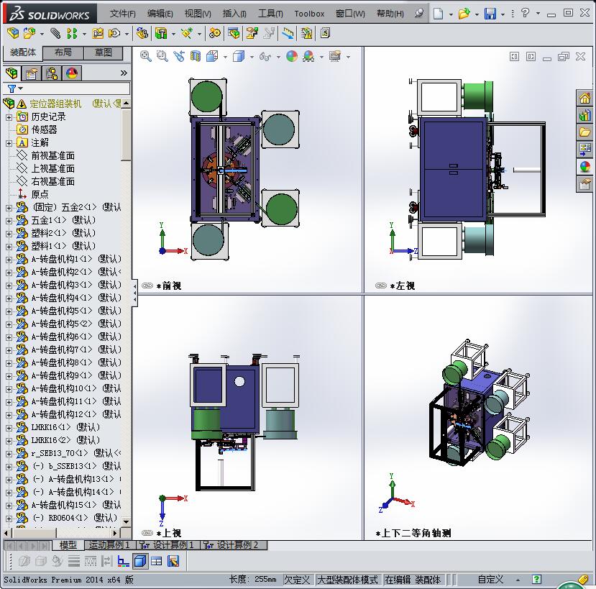Switch to the 运动算例 1 tab
This screenshot has width=596, height=589.
[109, 545]
